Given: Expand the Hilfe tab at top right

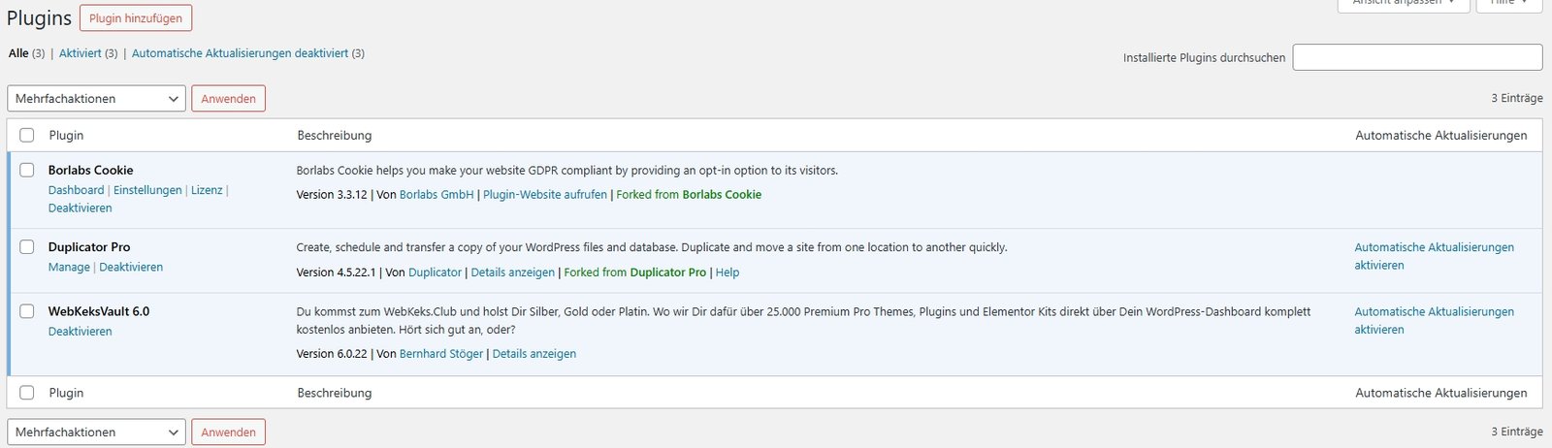Looking at the screenshot, I should point(1508,4).
